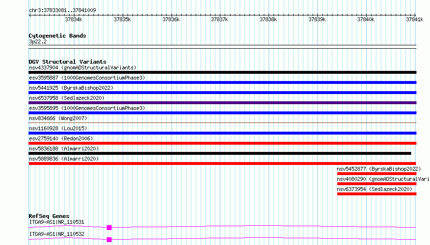Click the 37836k ruler tick label
Screen dimensions: 430x245
[x=171, y=19]
